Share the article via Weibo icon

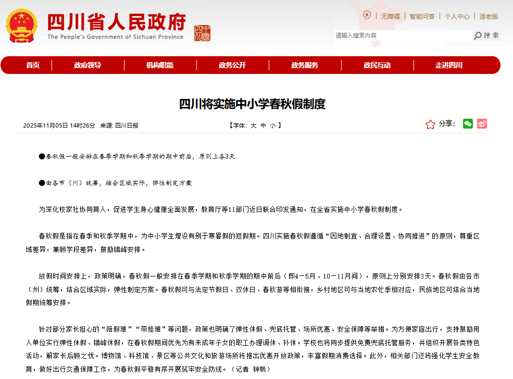482,124
